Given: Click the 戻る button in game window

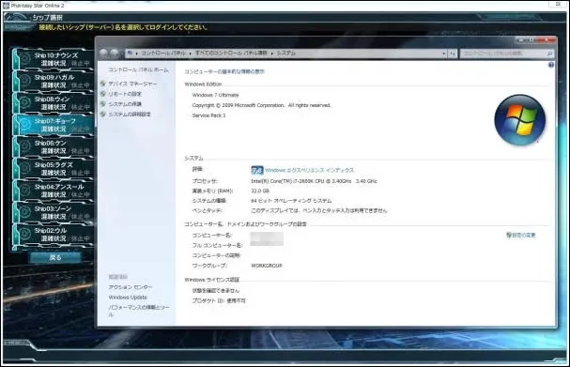Looking at the screenshot, I should click(x=55, y=257).
